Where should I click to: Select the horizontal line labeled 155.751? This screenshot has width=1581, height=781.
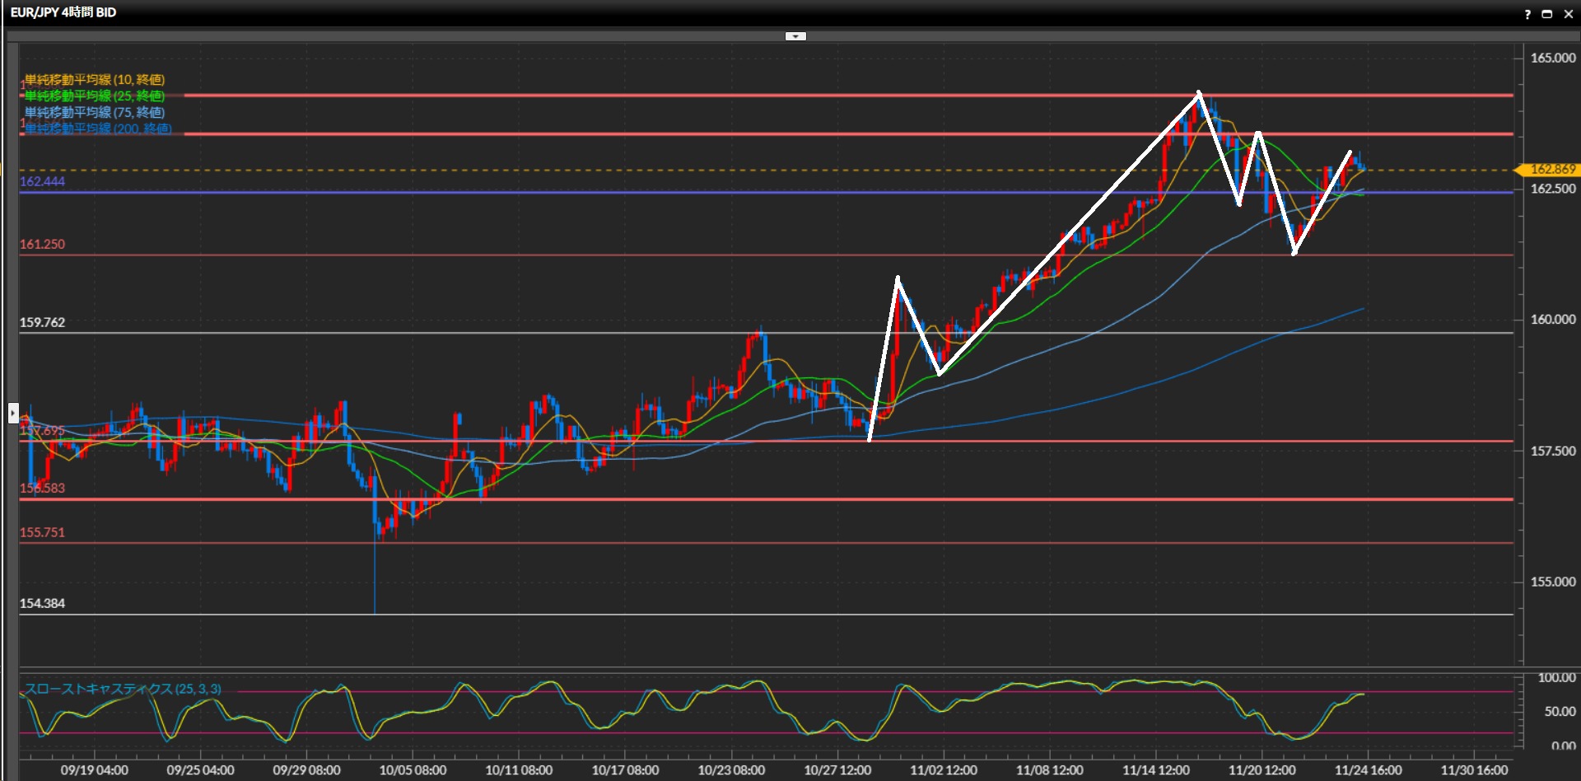point(576,543)
